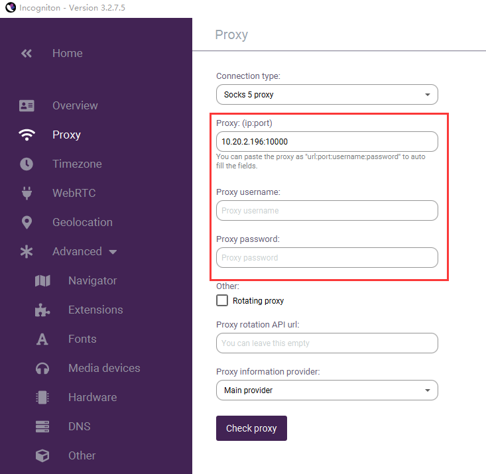This screenshot has width=486, height=474.
Task: Click the double-chevron back icon beside Home
Action: (x=27, y=53)
